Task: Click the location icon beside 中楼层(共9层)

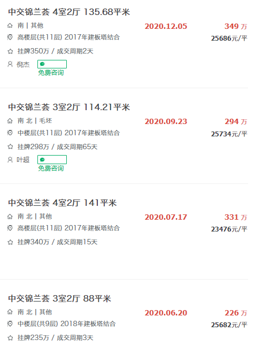Action: click(x=10, y=324)
